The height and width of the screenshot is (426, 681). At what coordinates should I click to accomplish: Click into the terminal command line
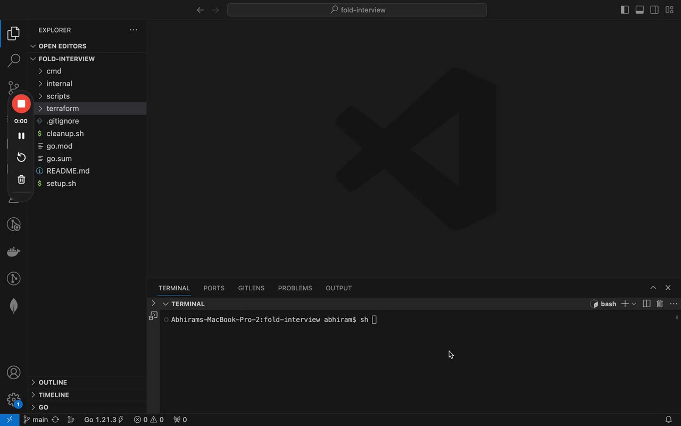375,319
